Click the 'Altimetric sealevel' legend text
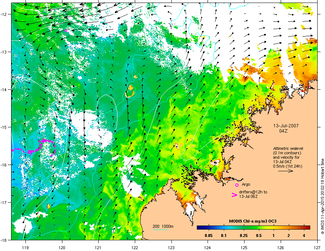The height and width of the screenshot is (251, 325). 288,148
